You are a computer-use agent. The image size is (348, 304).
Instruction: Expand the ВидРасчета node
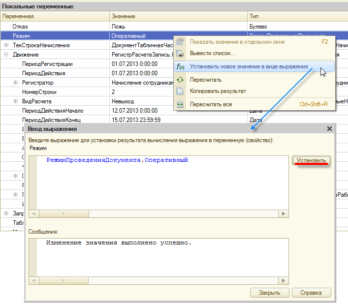16,101
